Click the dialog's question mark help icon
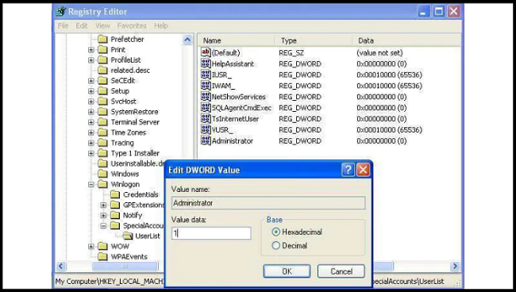The image size is (516, 292). click(348, 170)
